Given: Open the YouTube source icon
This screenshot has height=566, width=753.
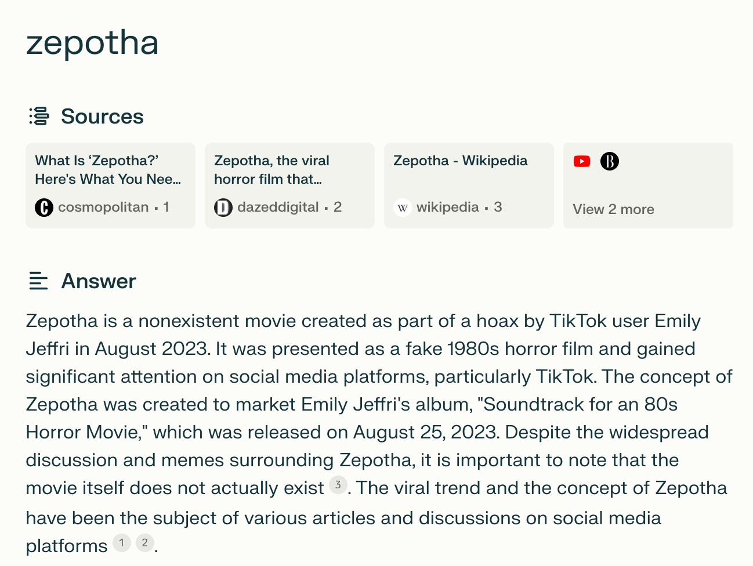Looking at the screenshot, I should pyautogui.click(x=582, y=161).
